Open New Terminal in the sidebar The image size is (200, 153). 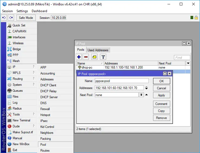(x=22, y=120)
